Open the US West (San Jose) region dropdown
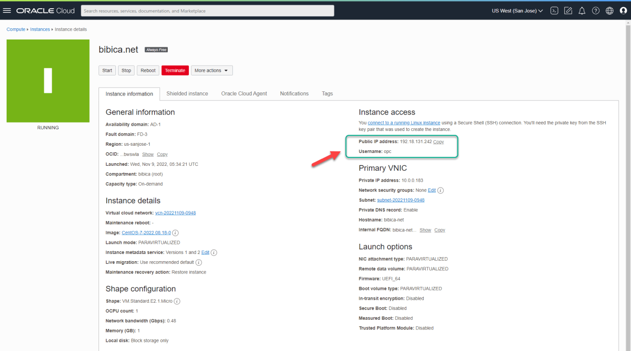631x351 pixels. click(517, 11)
